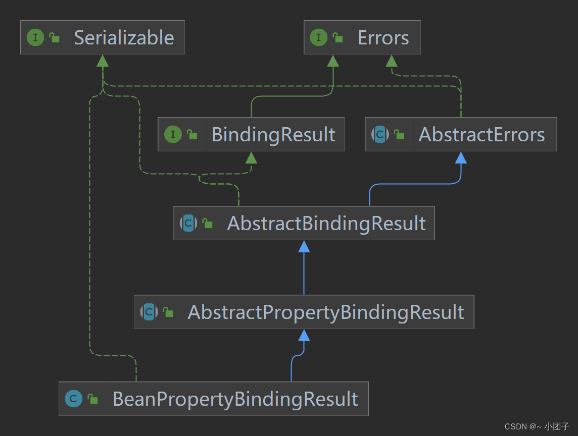Click the public lock icon on Serializable
578x436 pixels.
coord(54,37)
